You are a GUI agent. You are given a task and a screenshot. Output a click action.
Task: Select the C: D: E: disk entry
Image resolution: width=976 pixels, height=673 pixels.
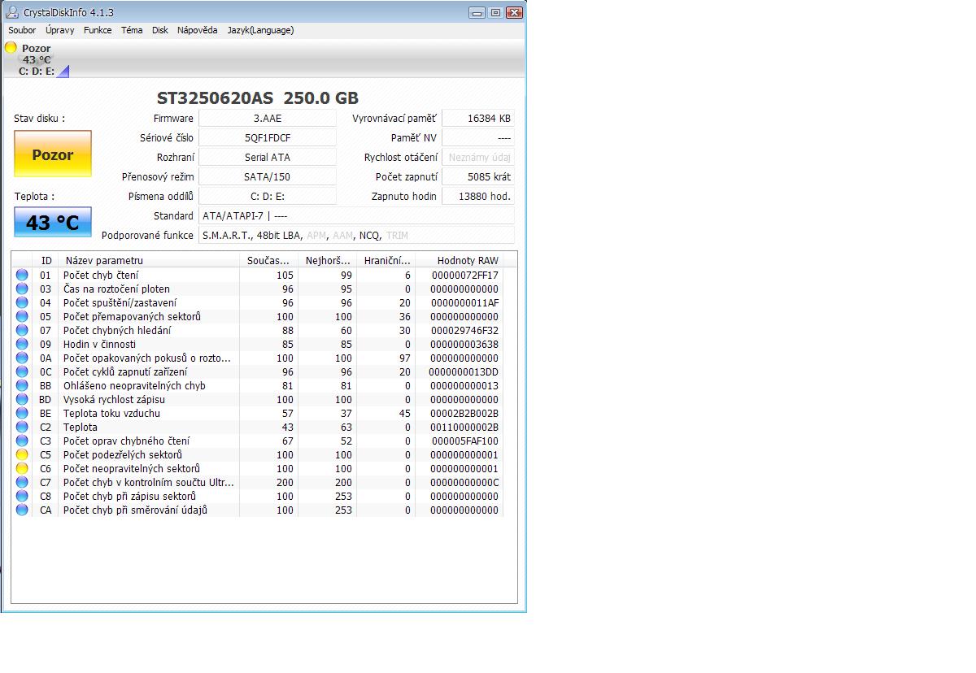coord(37,72)
